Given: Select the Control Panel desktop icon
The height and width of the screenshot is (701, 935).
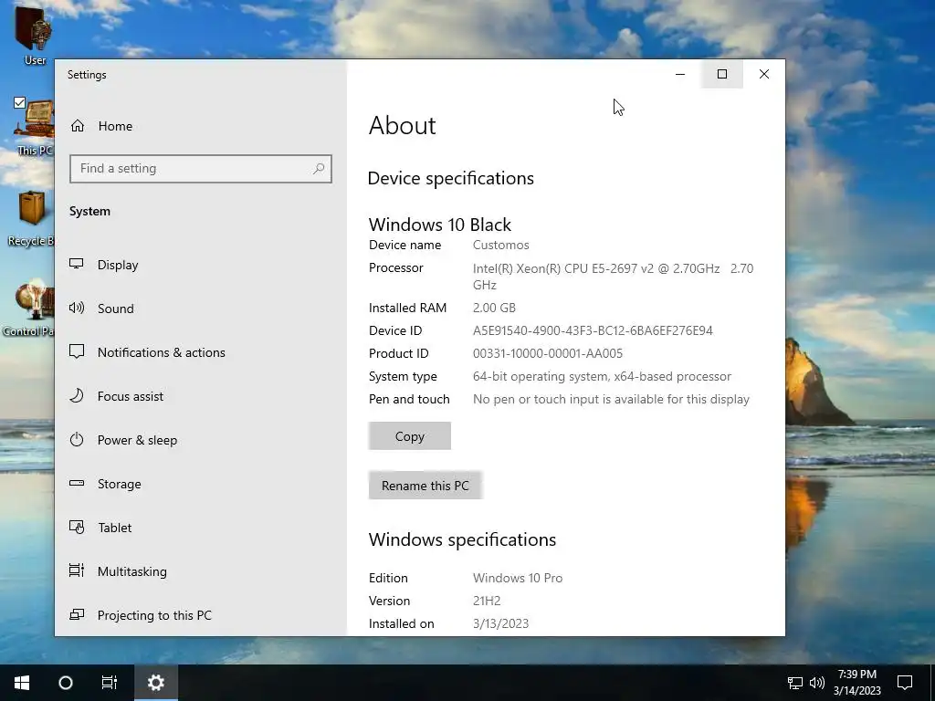Looking at the screenshot, I should [28, 309].
